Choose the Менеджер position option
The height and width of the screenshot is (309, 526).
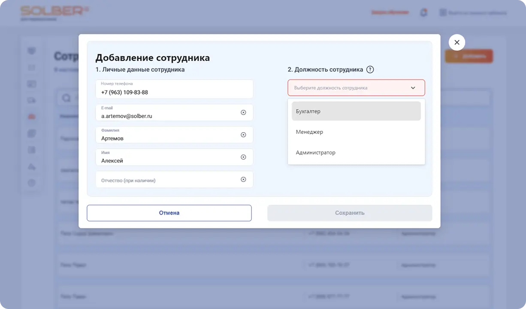pyautogui.click(x=356, y=132)
